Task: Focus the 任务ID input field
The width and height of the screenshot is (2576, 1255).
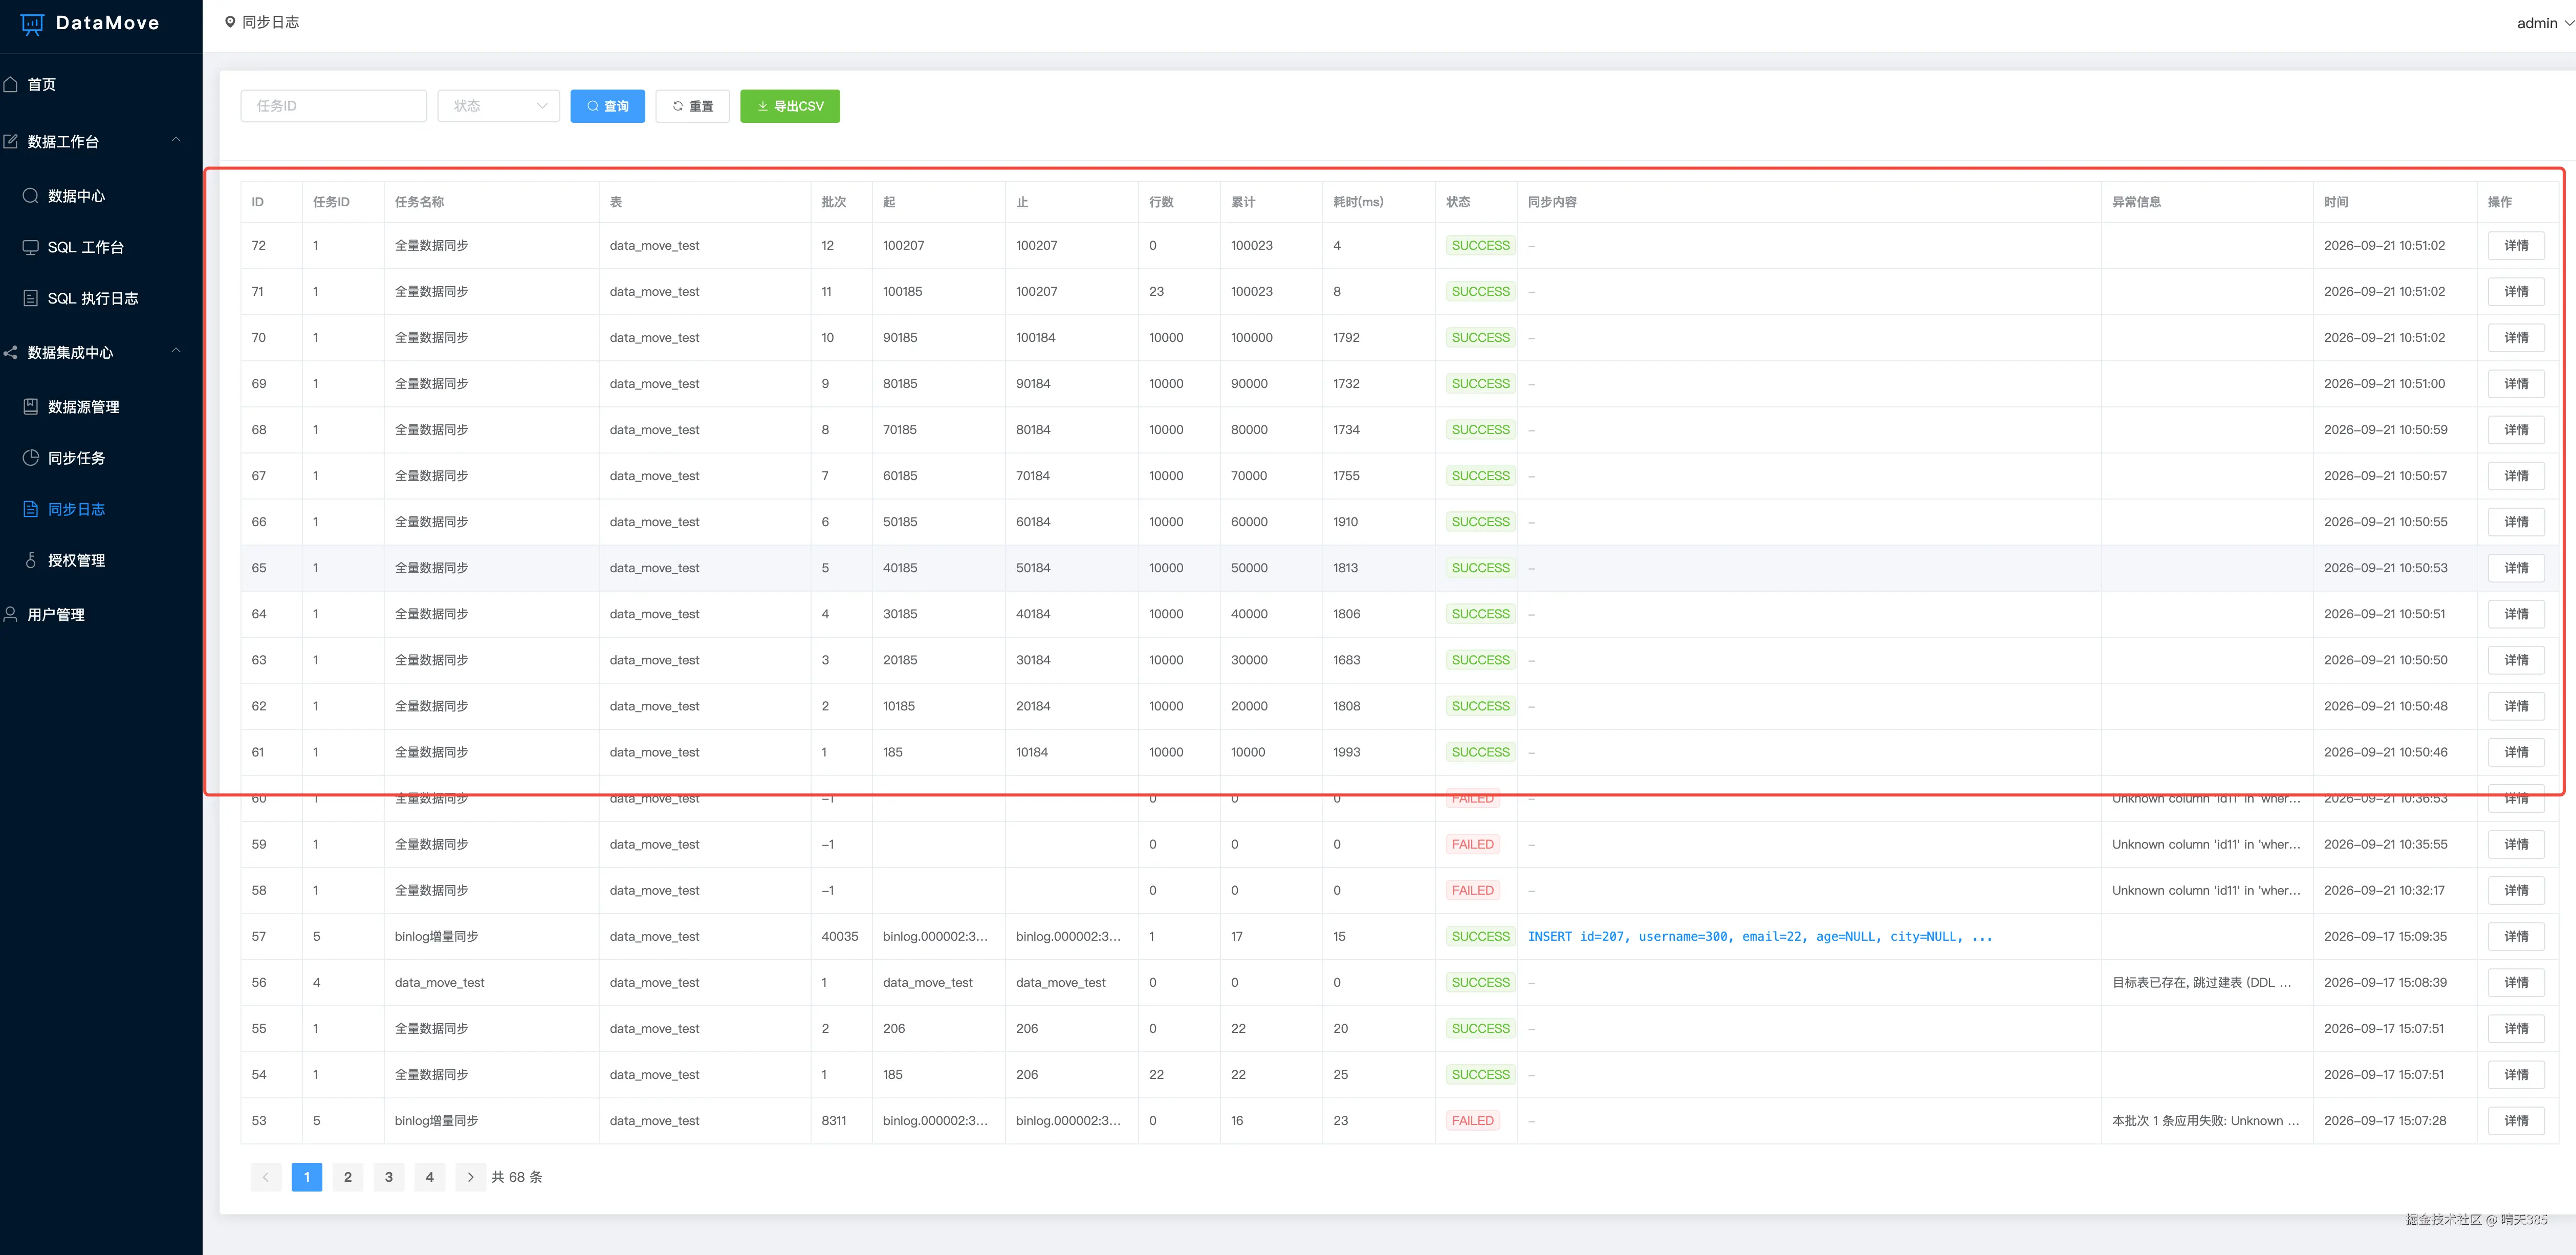Action: tap(334, 106)
